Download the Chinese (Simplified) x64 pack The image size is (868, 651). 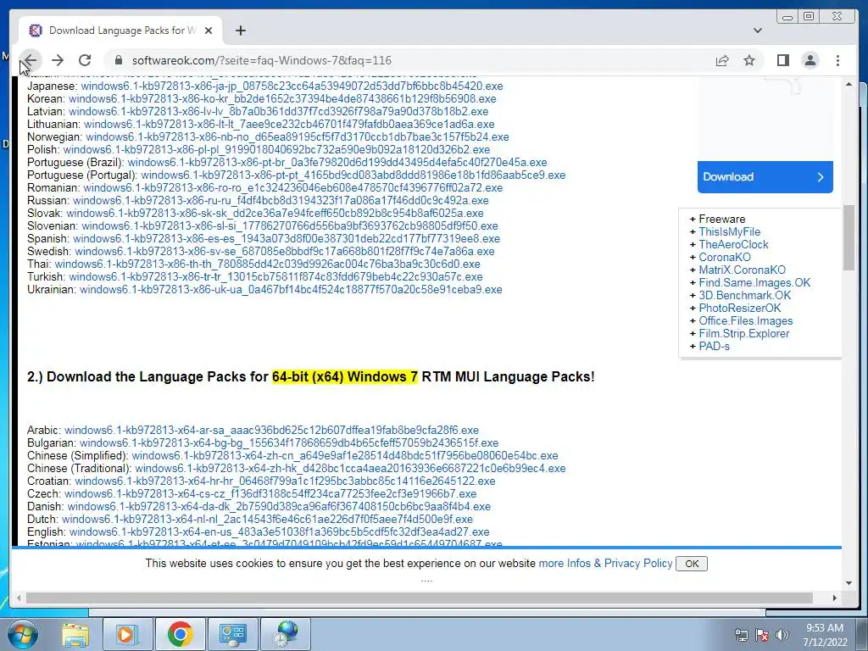tap(345, 456)
